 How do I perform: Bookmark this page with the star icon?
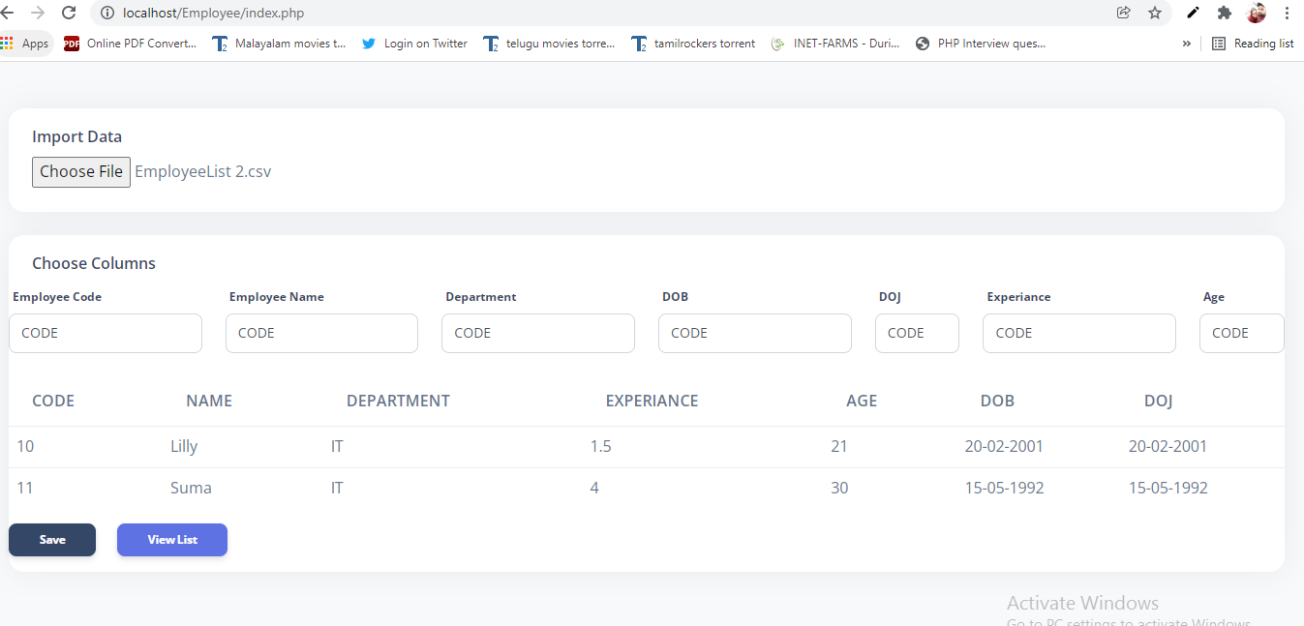tap(1155, 13)
